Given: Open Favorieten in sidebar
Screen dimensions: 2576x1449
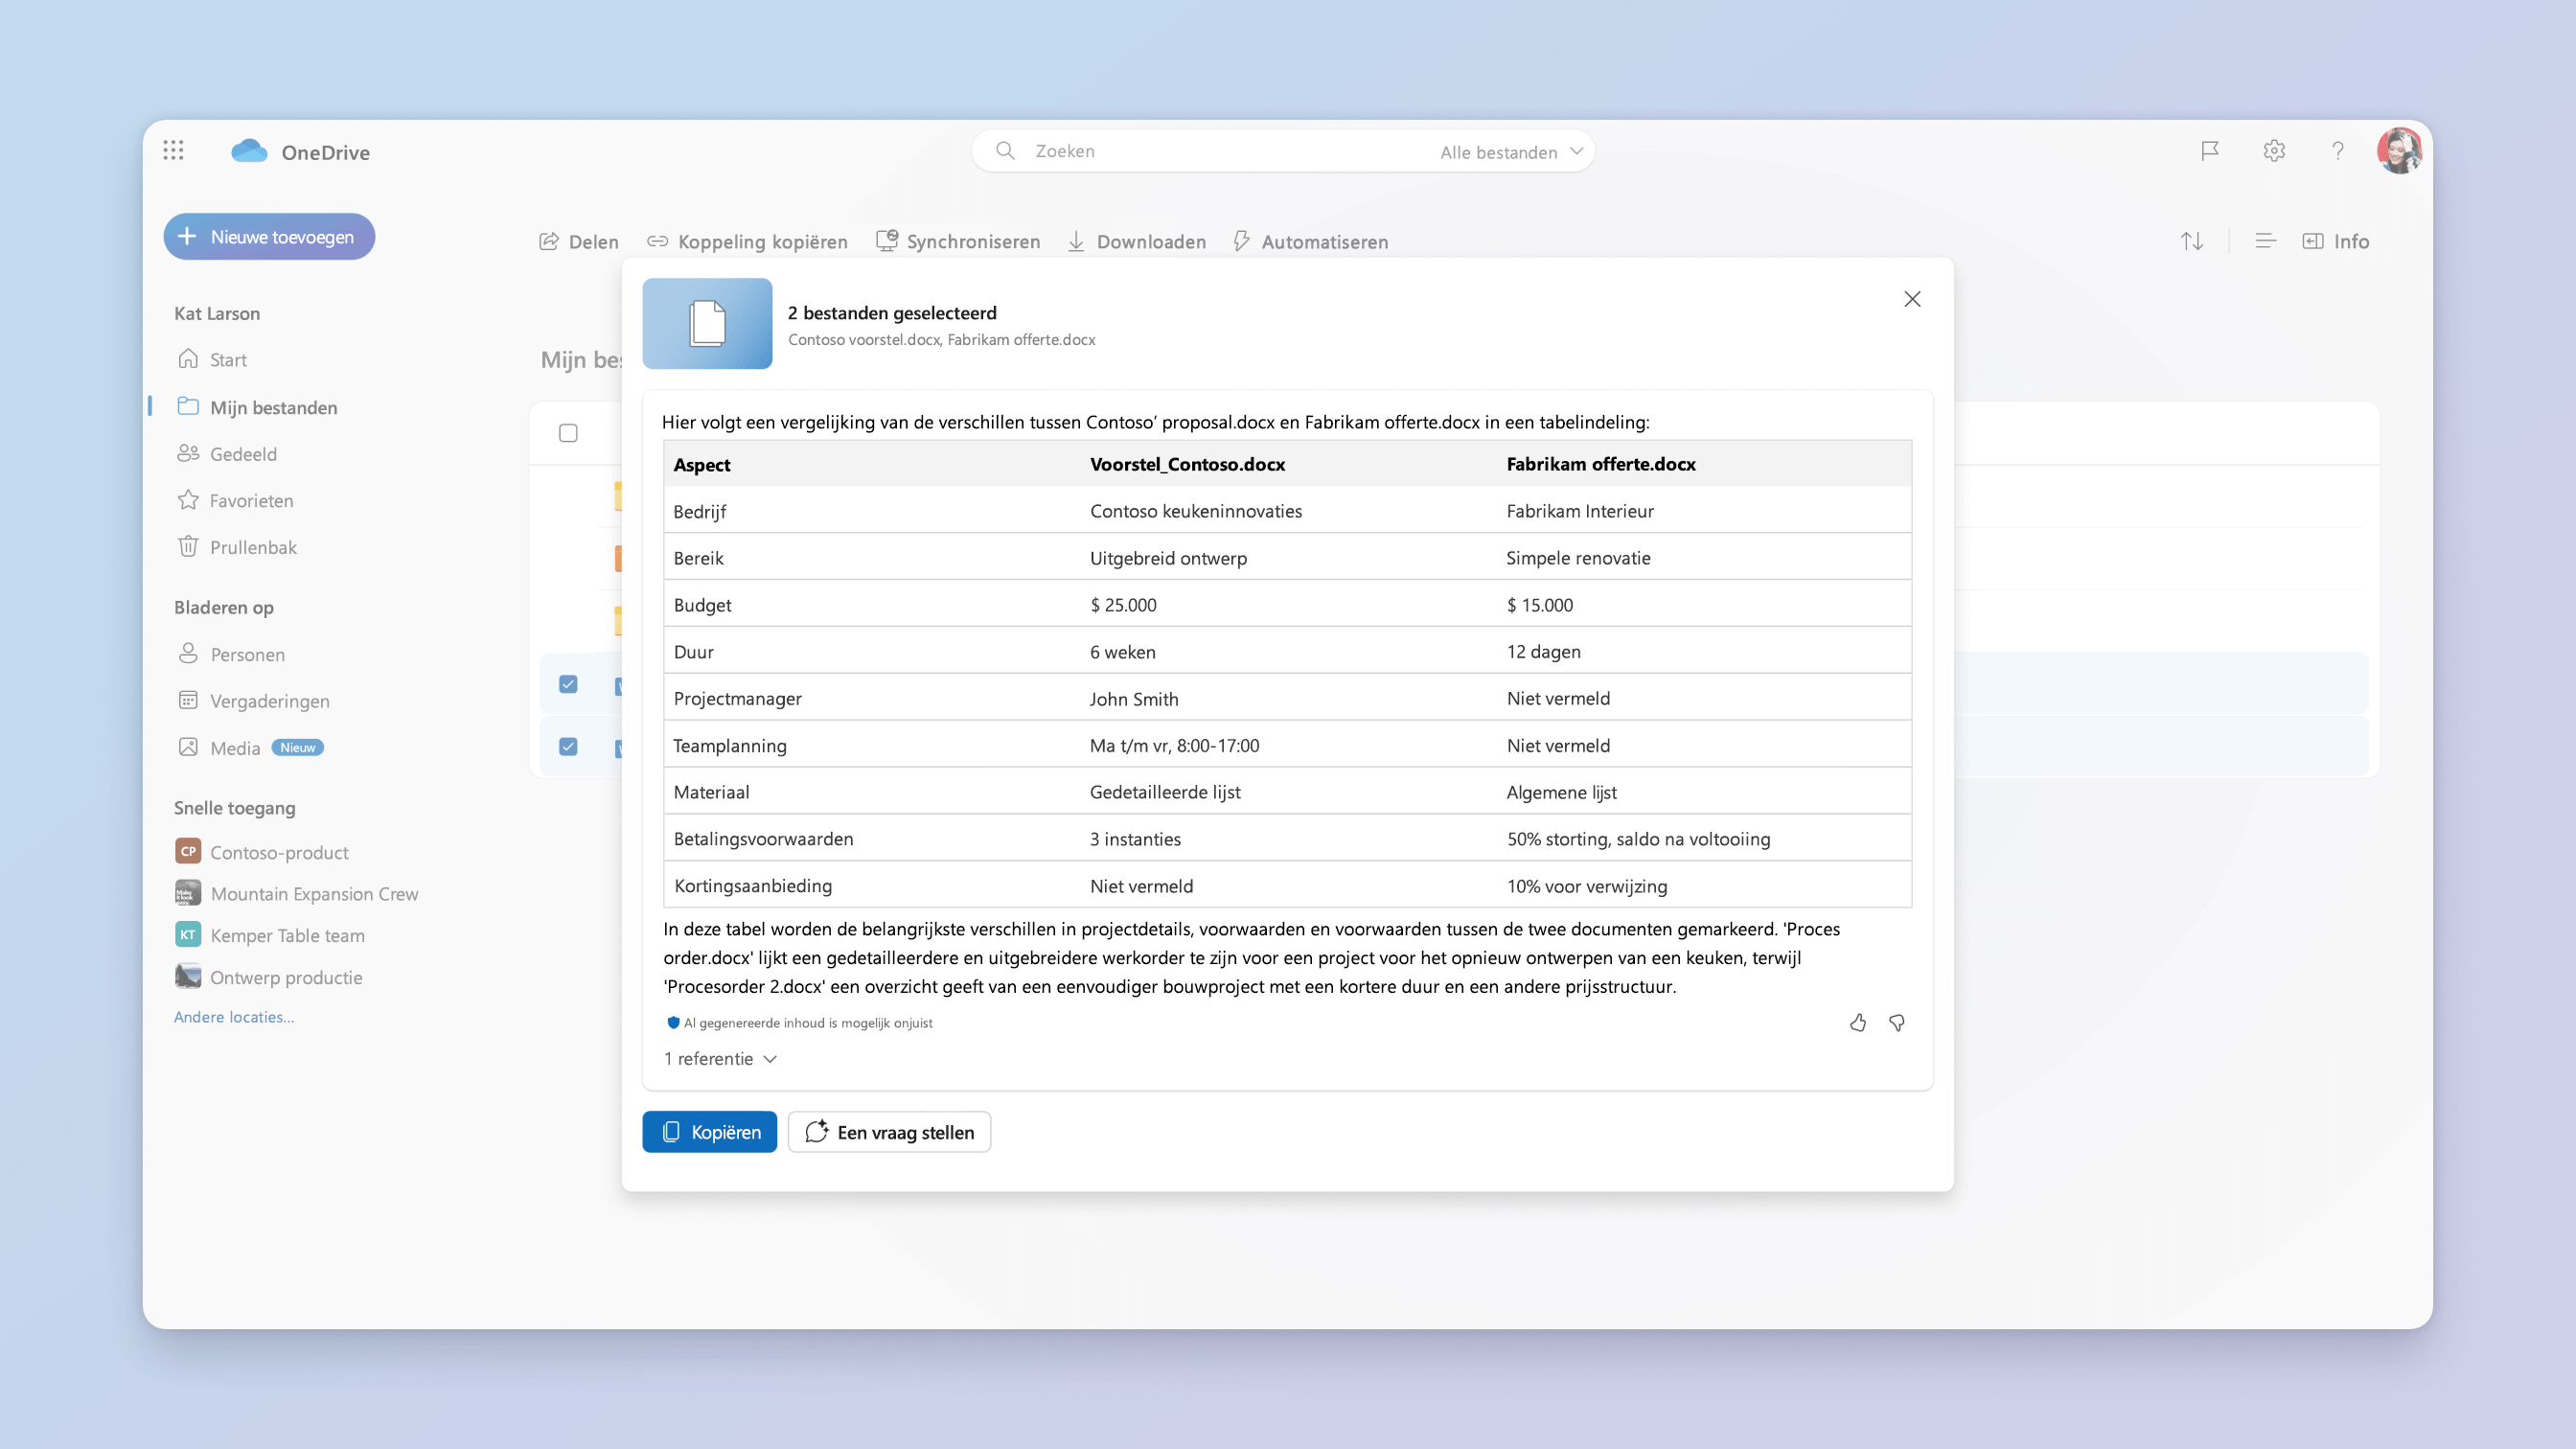Looking at the screenshot, I should pos(235,500).
